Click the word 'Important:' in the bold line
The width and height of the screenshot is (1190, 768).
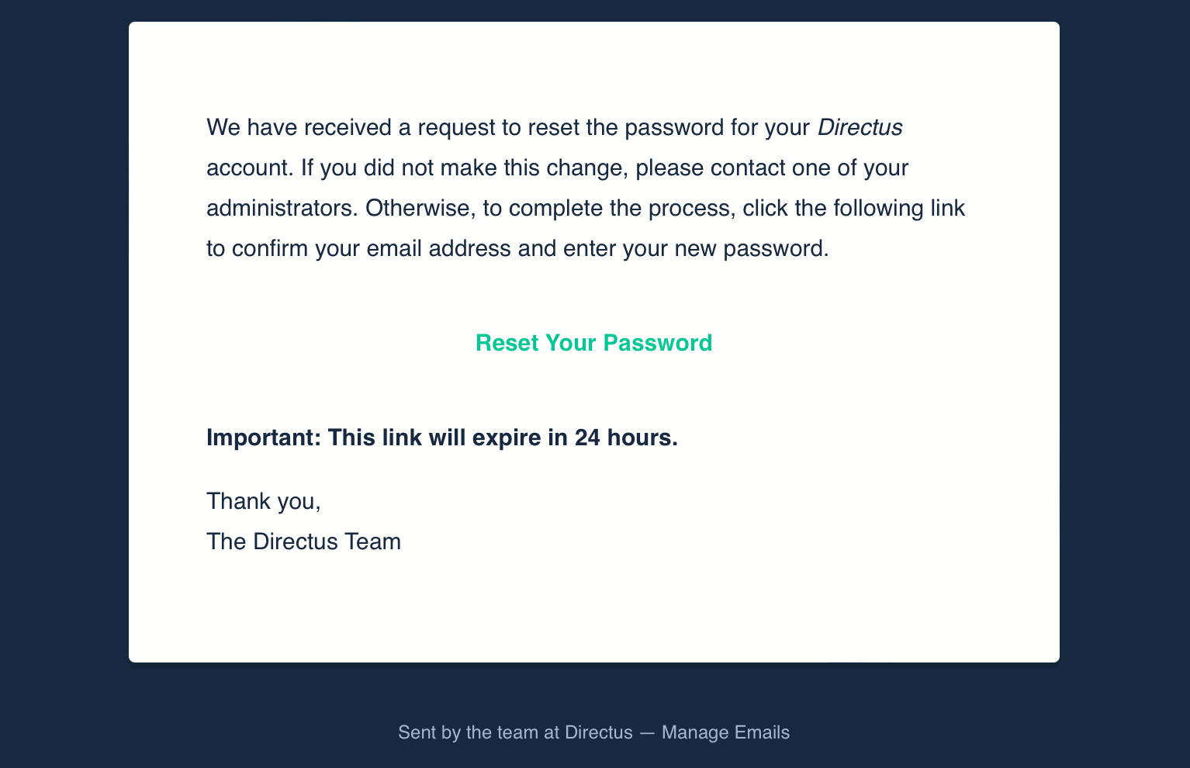pyautogui.click(x=264, y=438)
